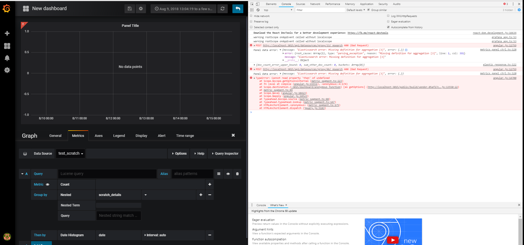Enable Log XMLHttpRequests checkbox

(388, 16)
